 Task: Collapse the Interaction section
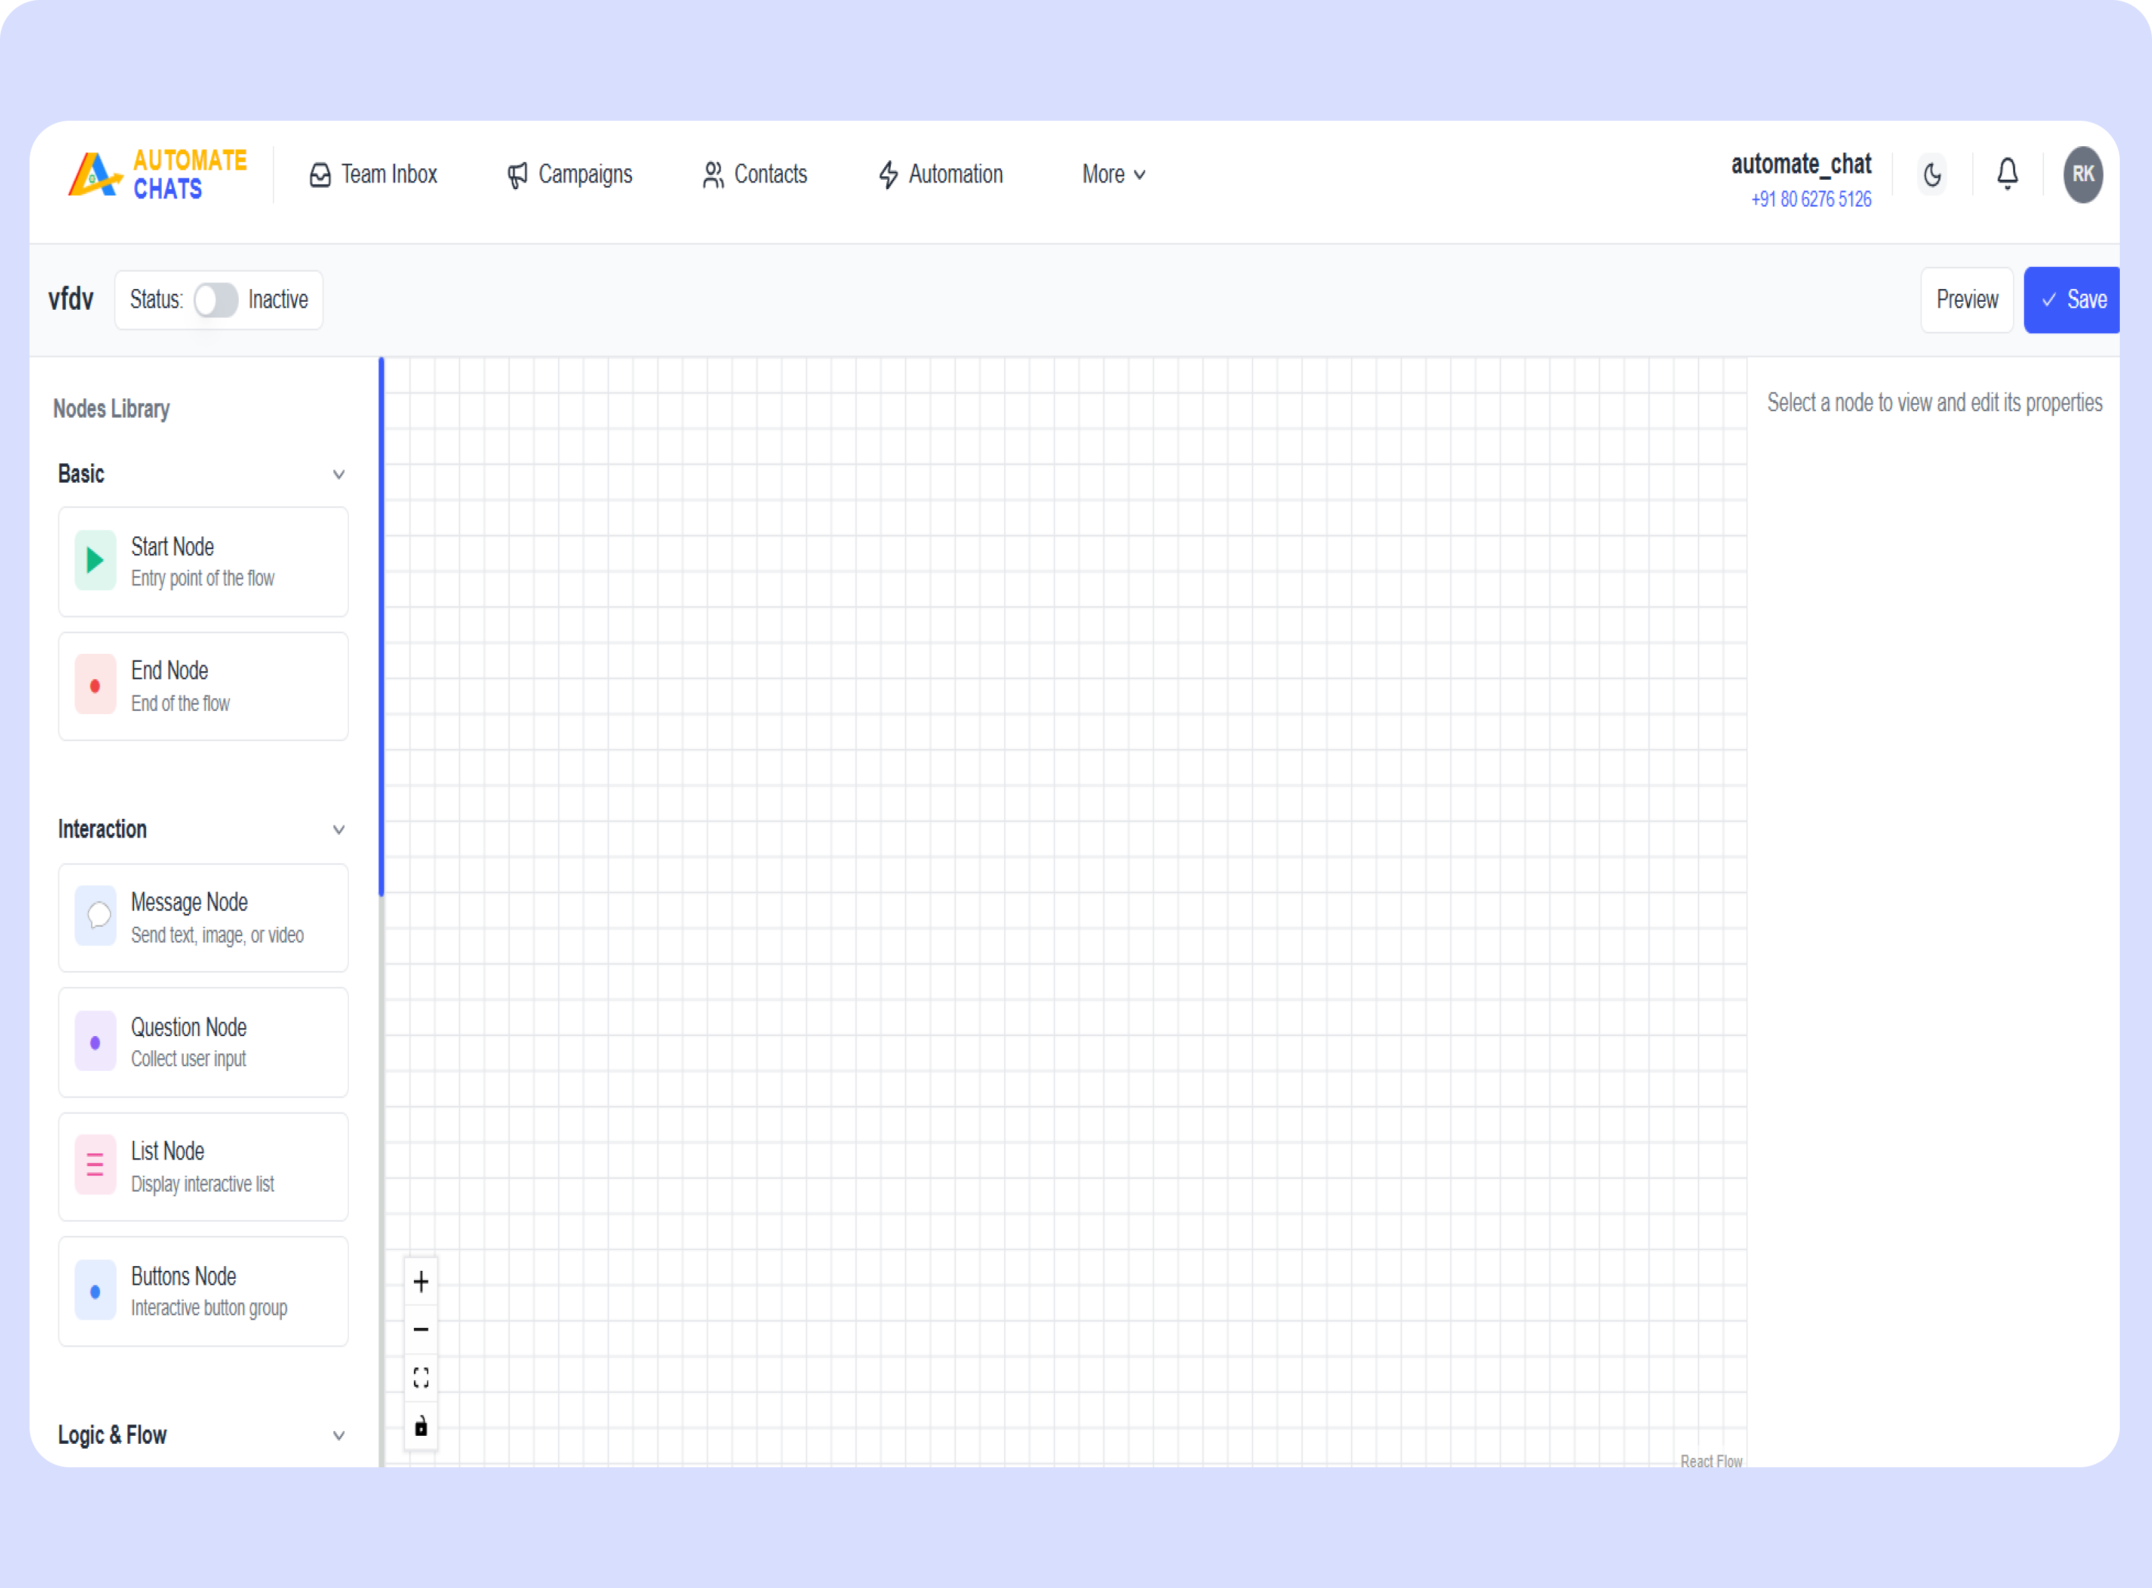337,829
